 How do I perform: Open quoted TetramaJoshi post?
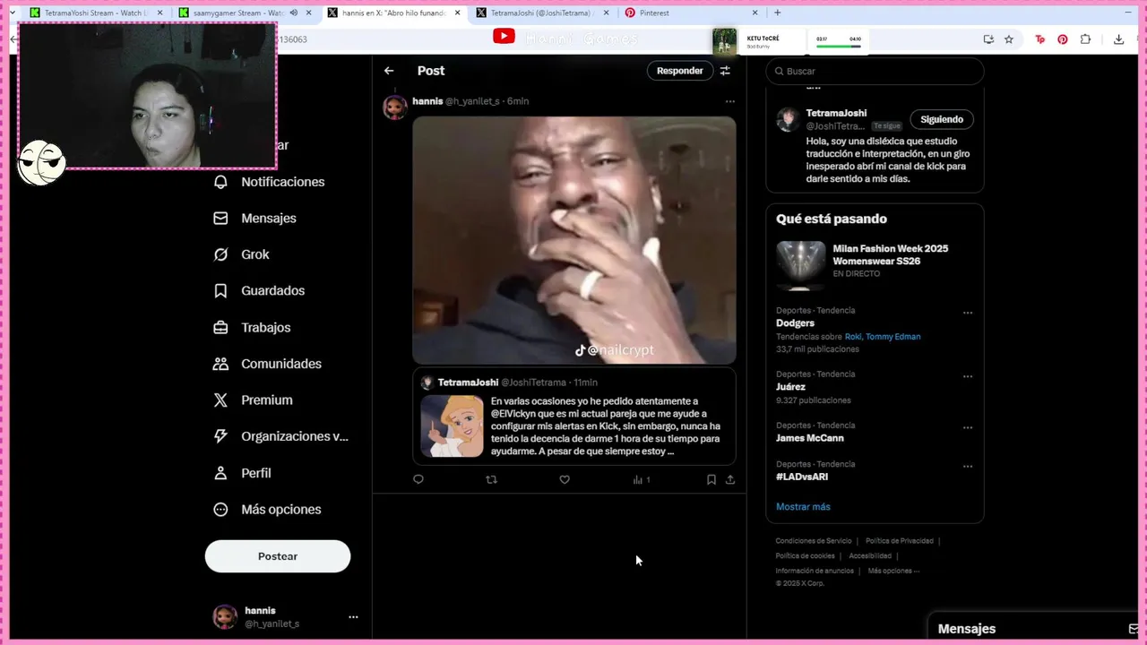(x=574, y=417)
